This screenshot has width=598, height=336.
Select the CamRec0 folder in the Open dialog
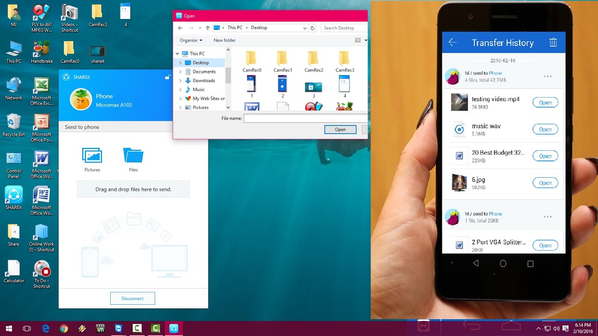click(252, 62)
